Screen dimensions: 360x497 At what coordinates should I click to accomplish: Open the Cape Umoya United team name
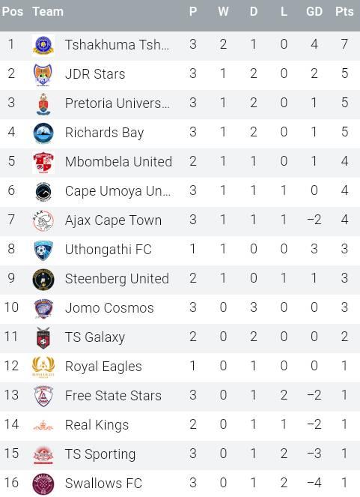(x=118, y=191)
